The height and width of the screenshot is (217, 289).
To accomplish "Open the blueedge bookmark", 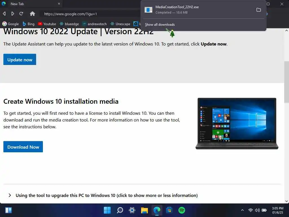I will [69, 24].
